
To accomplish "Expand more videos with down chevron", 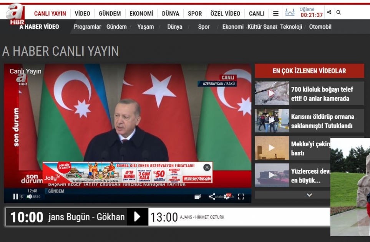I will (x=309, y=195).
